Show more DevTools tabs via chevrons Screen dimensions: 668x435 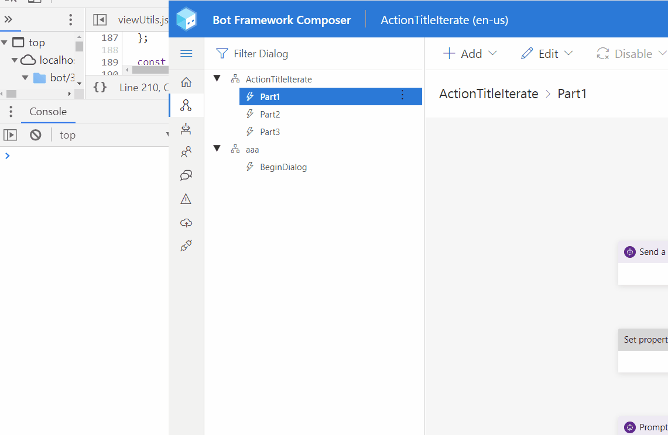[8, 19]
